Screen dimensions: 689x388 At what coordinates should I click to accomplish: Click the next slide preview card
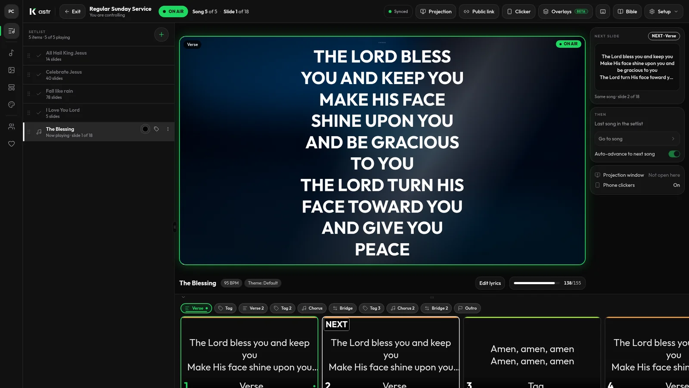637,67
